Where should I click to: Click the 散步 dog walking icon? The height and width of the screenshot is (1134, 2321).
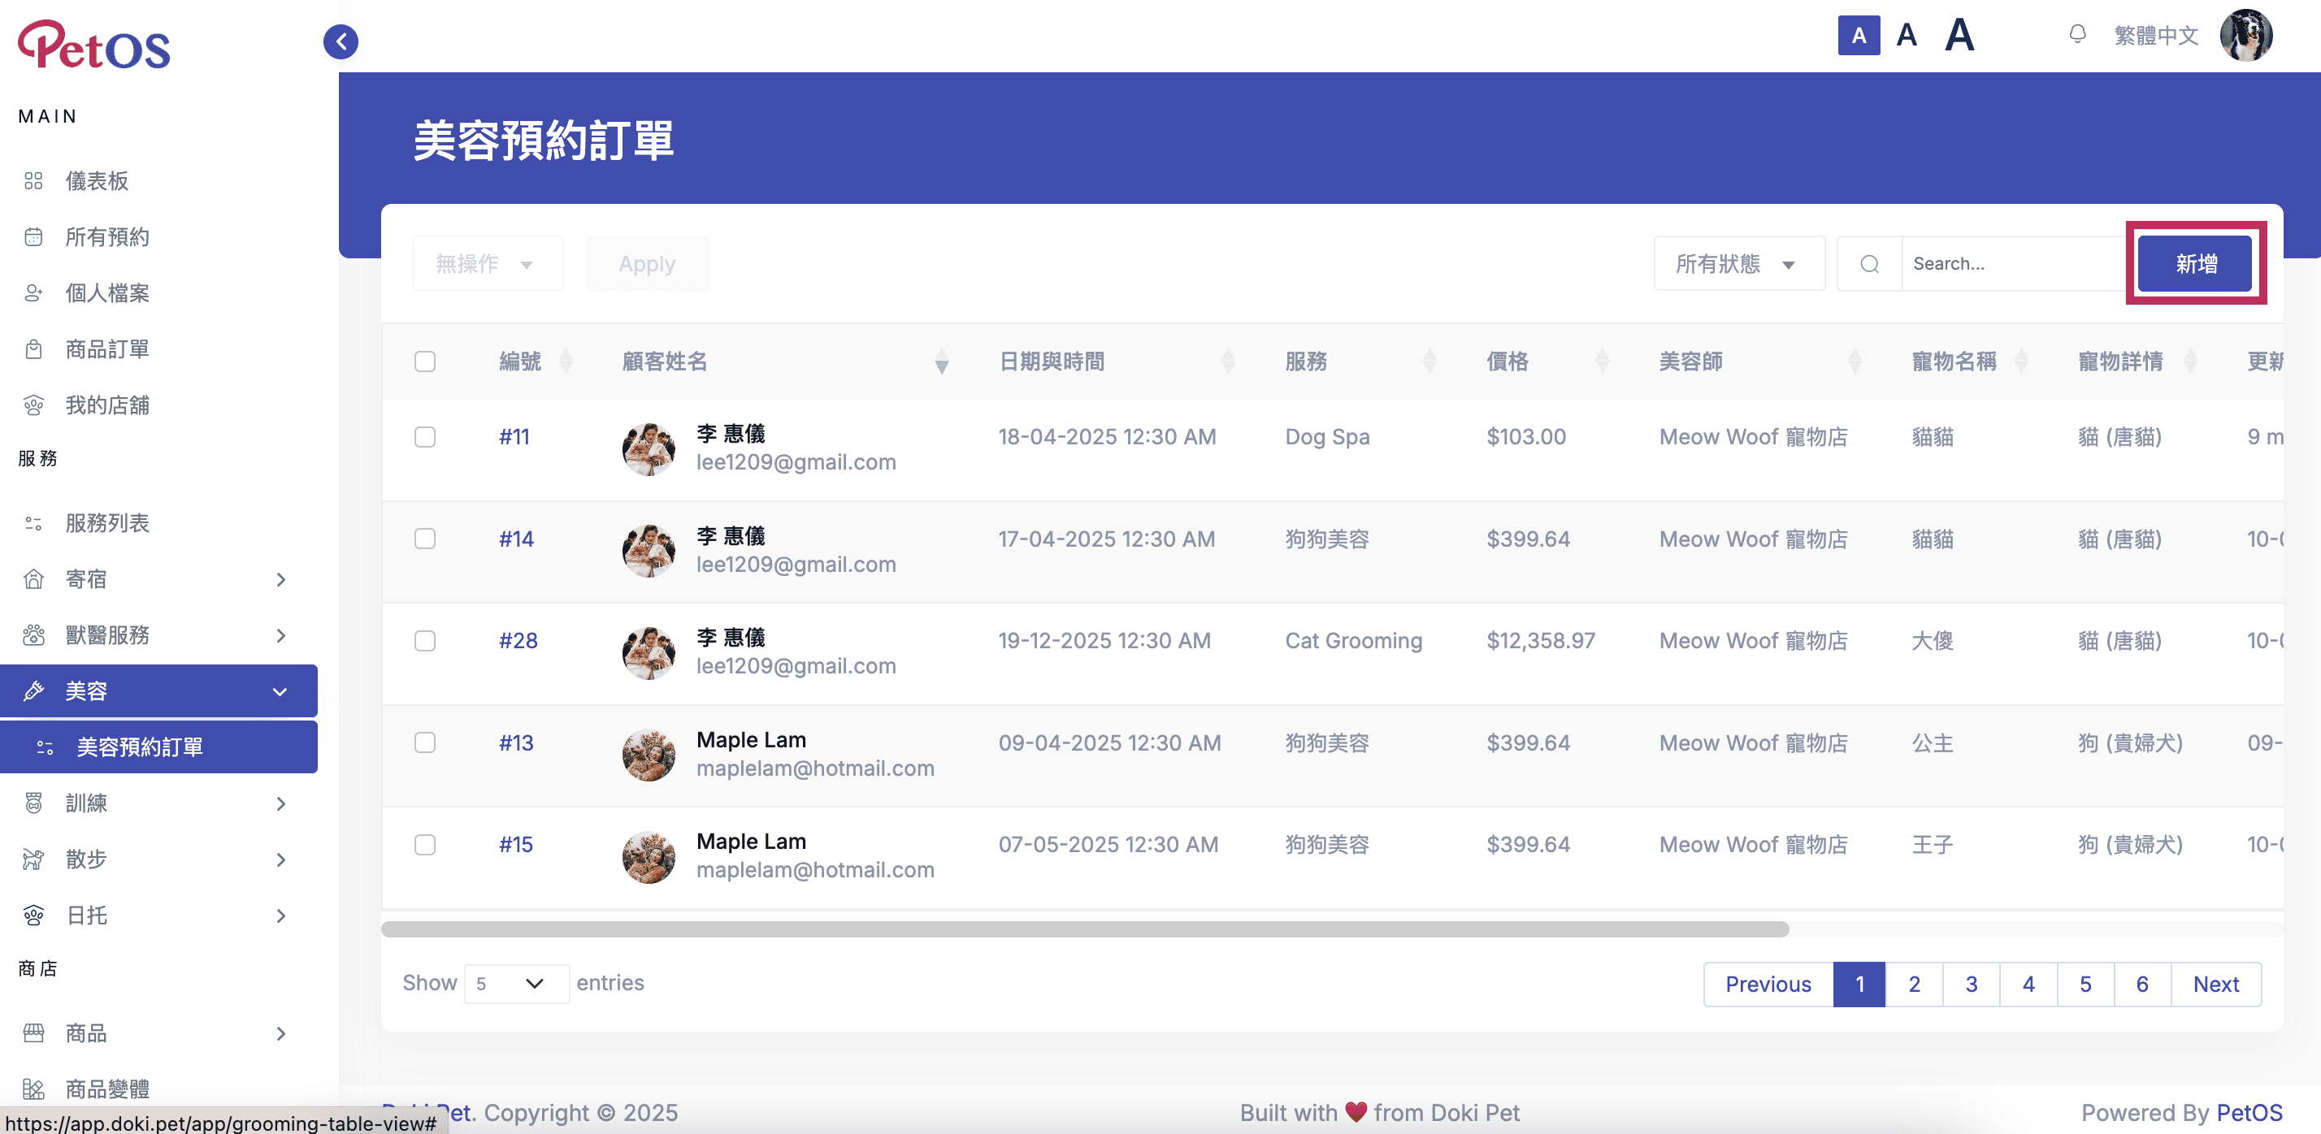[33, 859]
